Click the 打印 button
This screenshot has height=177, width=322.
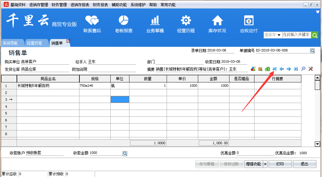280,164
